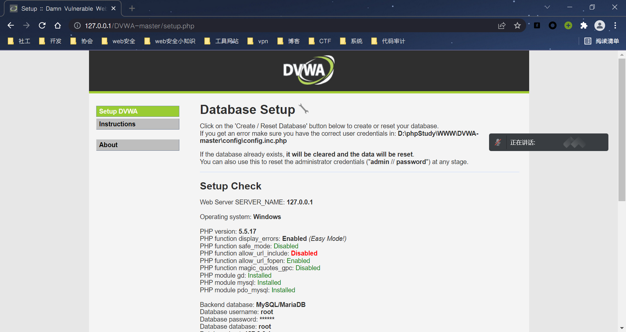Click the Database password asterisks line
626x332 pixels.
[x=237, y=319]
